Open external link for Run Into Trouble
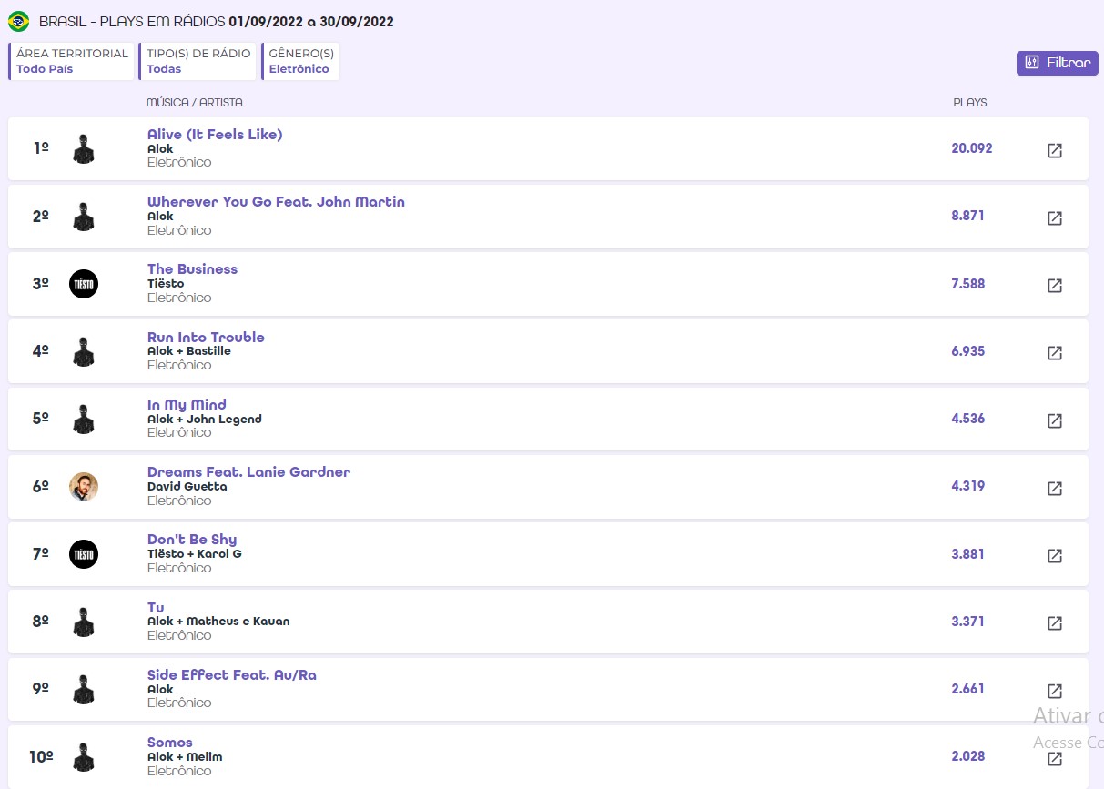The width and height of the screenshot is (1104, 789). pyautogui.click(x=1055, y=353)
